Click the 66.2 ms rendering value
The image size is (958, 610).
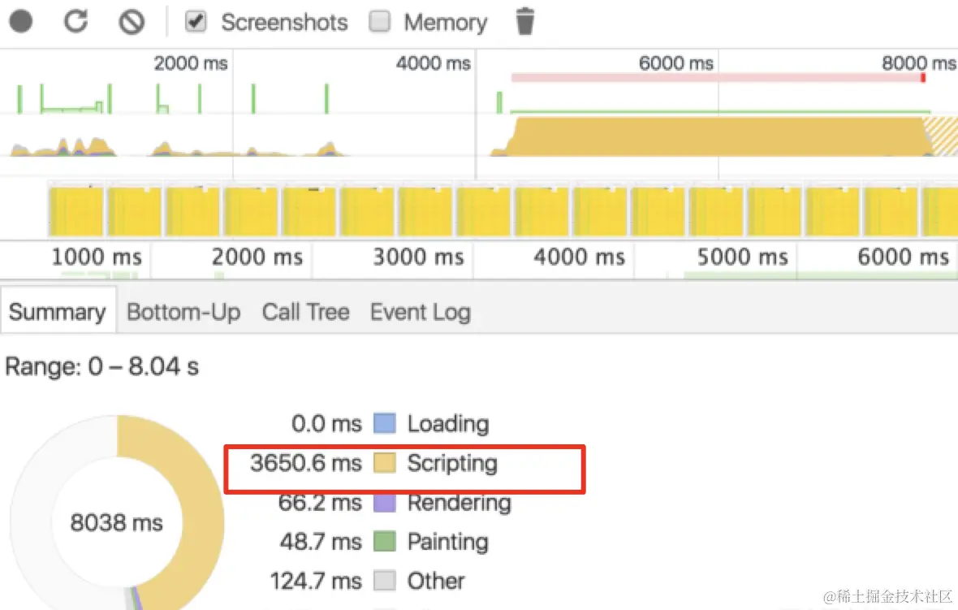(x=320, y=503)
